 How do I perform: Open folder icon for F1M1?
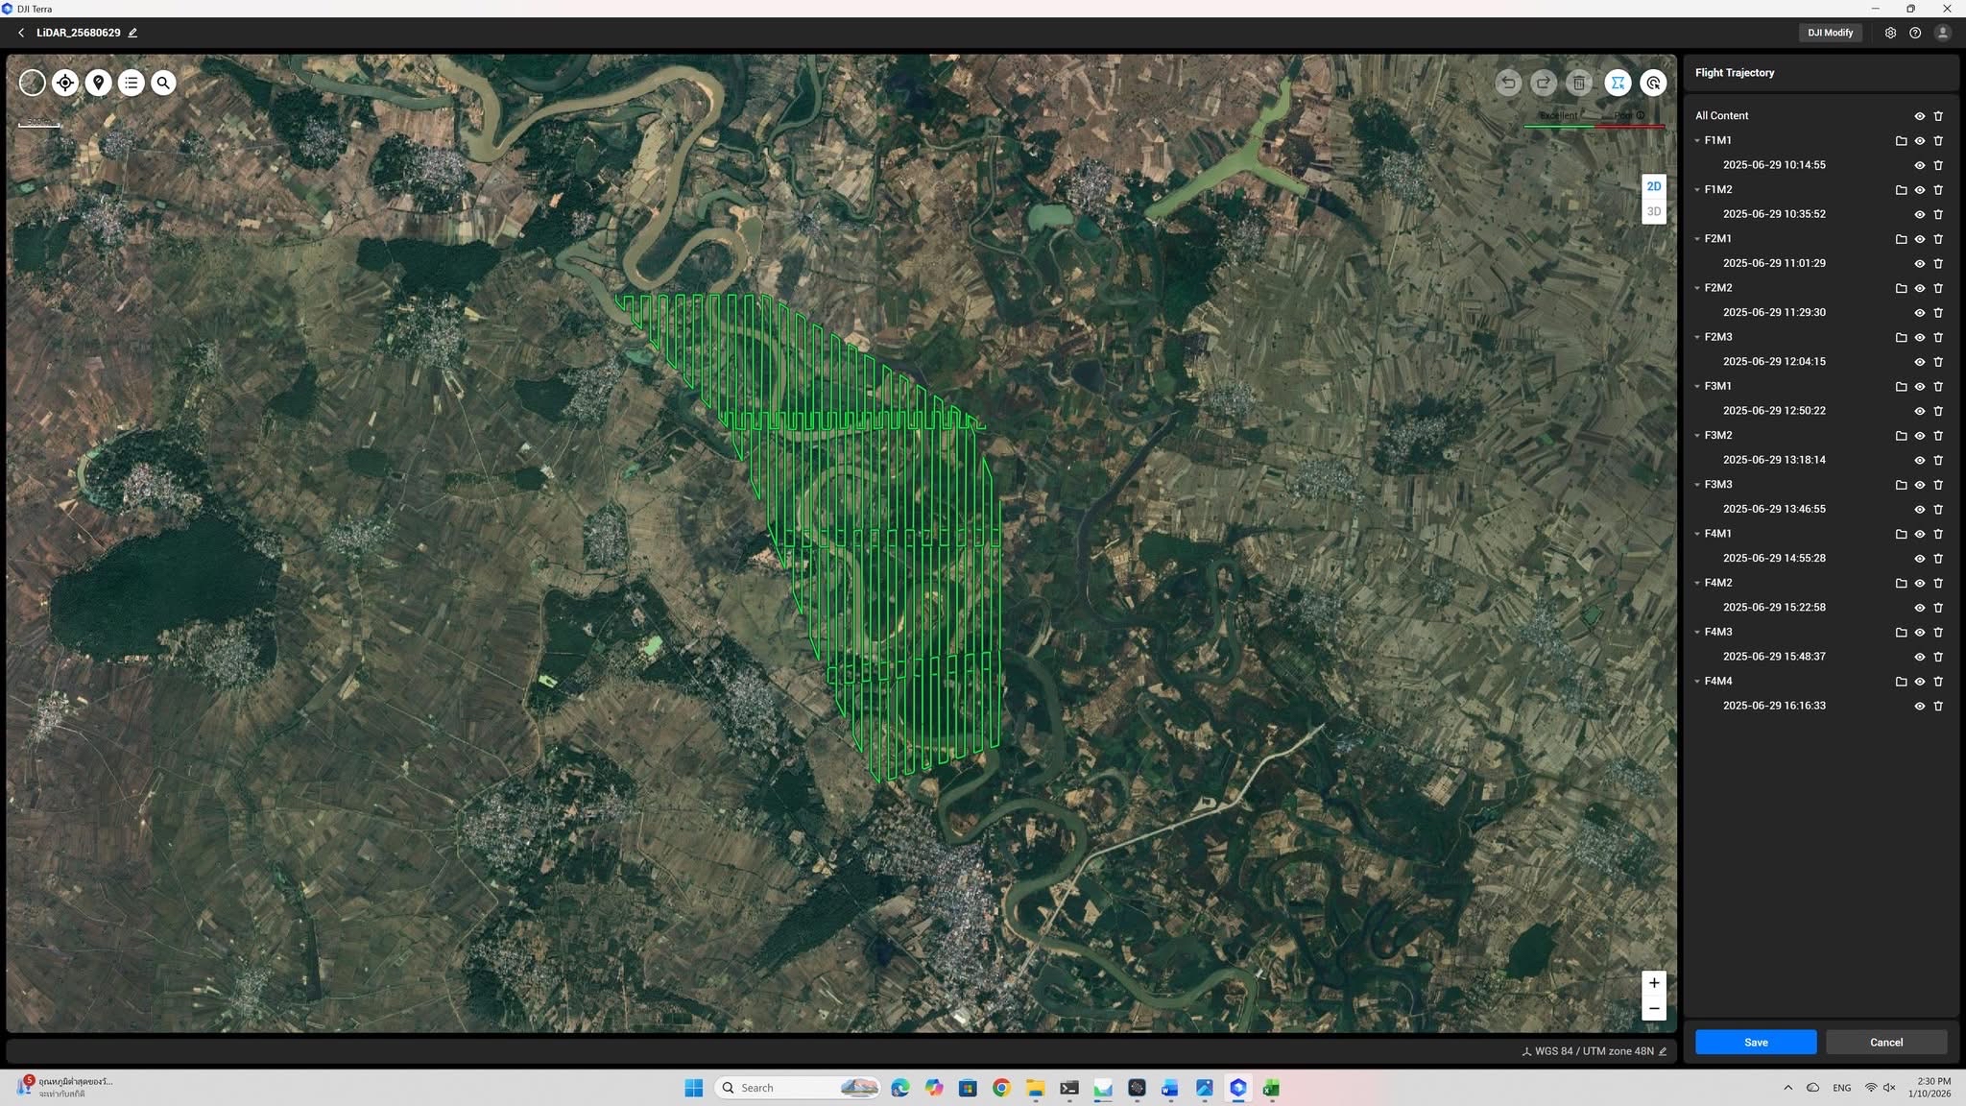point(1901,140)
